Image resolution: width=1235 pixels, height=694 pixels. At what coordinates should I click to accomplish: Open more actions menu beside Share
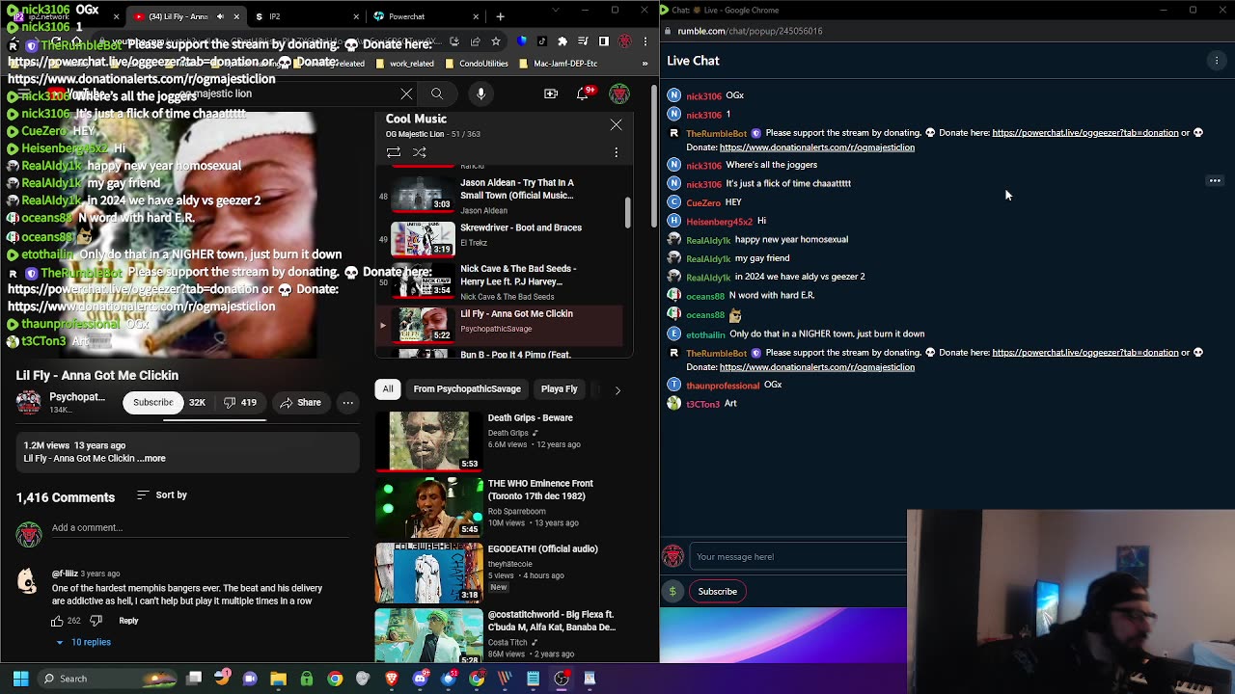pyautogui.click(x=347, y=402)
